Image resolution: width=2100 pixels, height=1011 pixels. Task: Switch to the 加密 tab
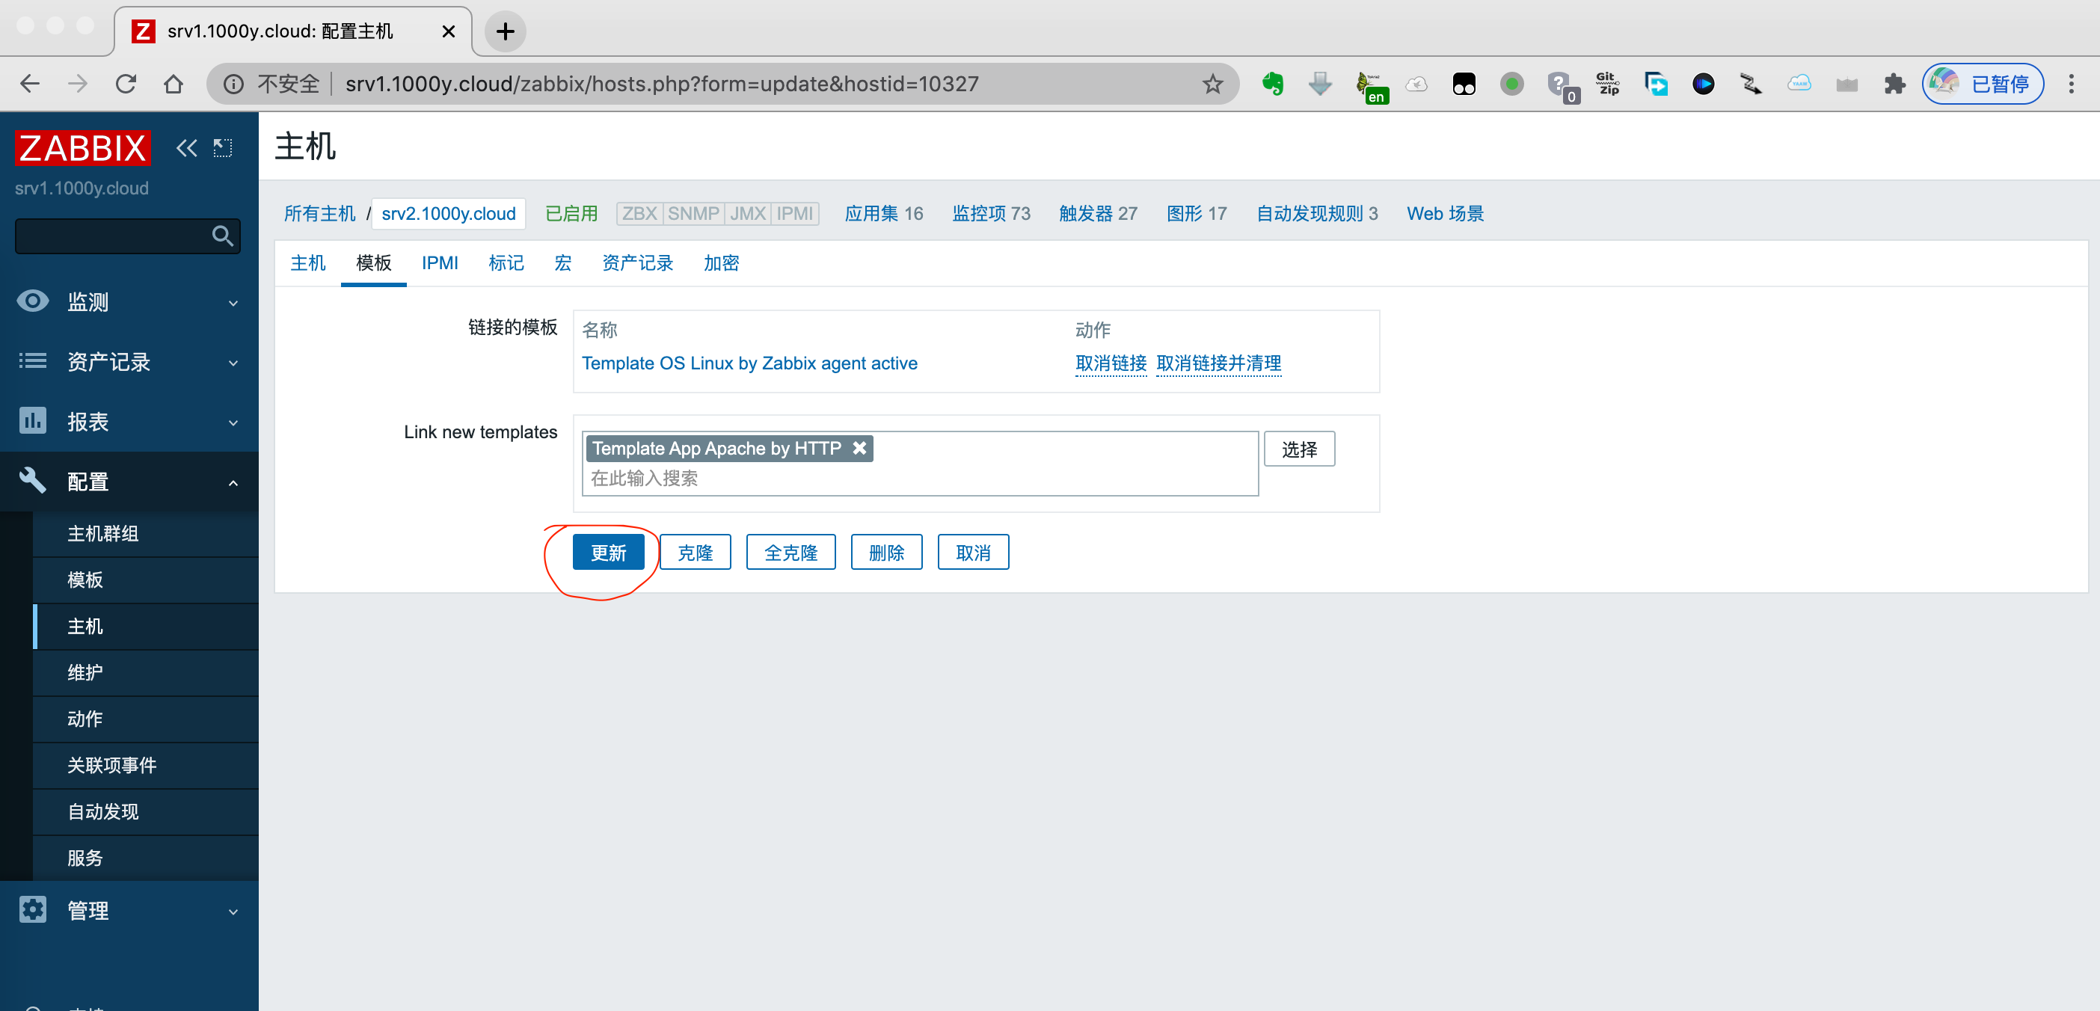721,263
